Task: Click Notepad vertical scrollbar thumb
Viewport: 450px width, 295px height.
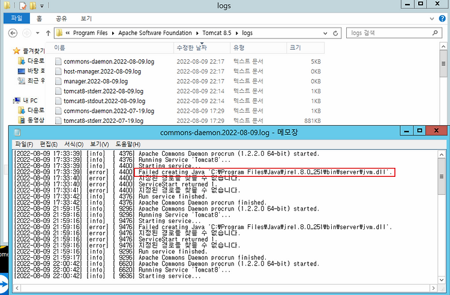Action: pyautogui.click(x=442, y=177)
